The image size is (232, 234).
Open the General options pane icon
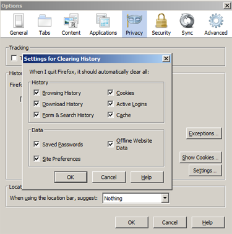(19, 20)
